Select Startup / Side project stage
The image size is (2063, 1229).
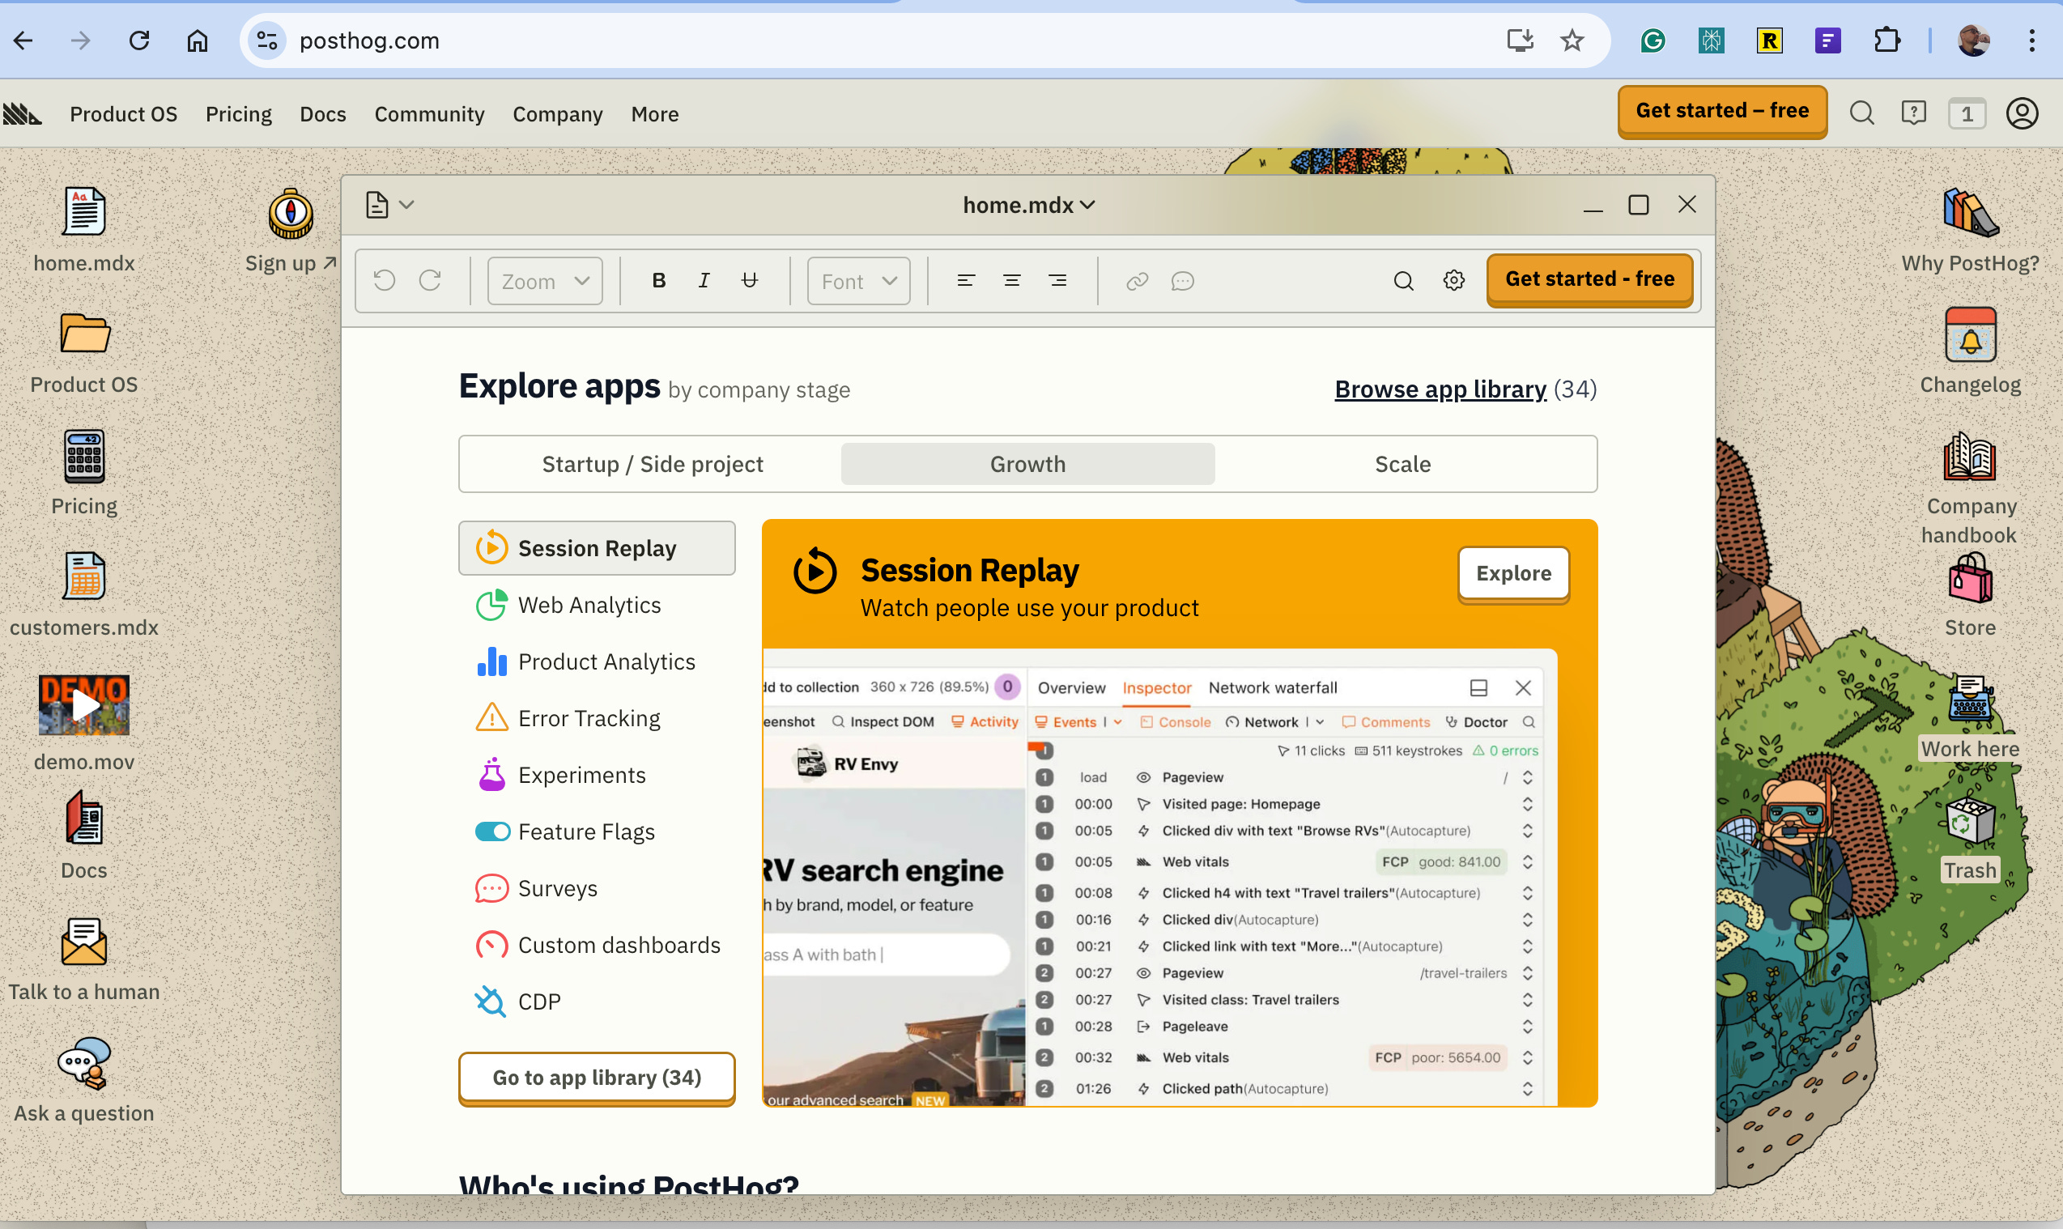pos(652,464)
